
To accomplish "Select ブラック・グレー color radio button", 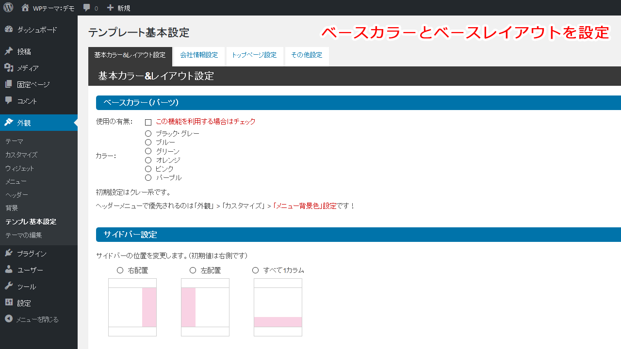I will (x=148, y=133).
